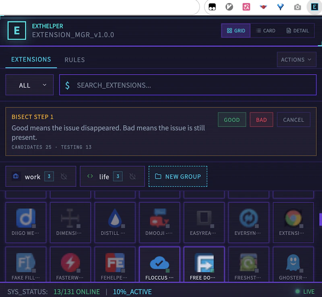
Task: Click the gray circular slash extension icon
Action: tap(229, 7)
